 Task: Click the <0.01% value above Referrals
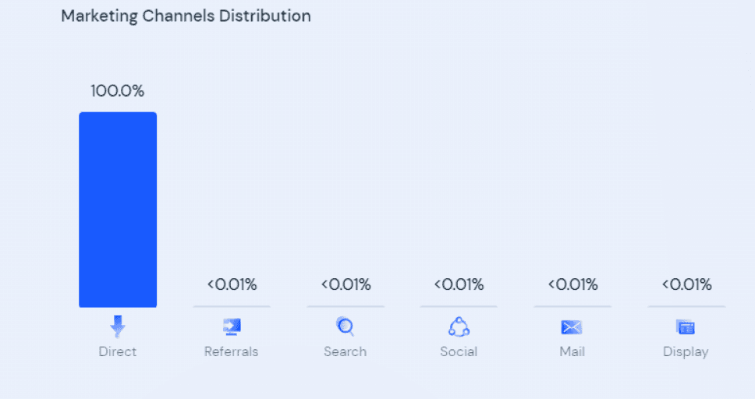232,284
